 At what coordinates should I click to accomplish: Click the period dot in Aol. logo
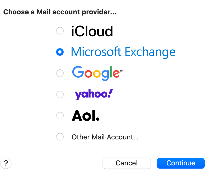click(98, 119)
